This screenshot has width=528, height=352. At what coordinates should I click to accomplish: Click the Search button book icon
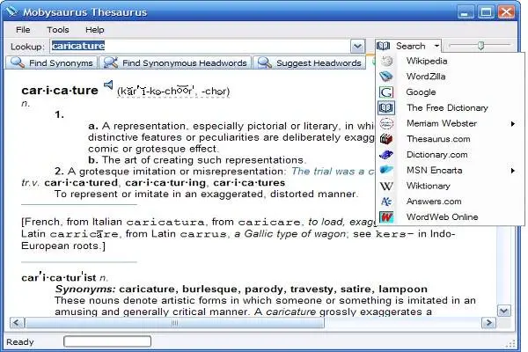pos(383,46)
